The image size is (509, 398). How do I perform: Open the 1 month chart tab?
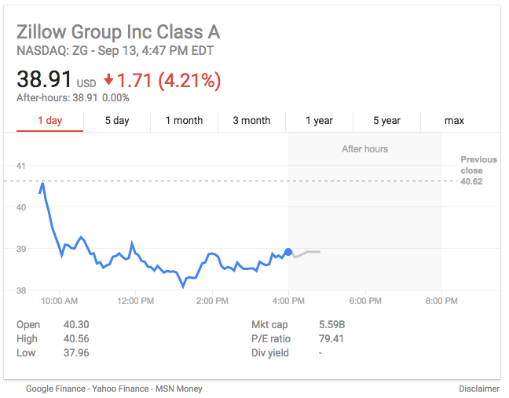click(184, 121)
